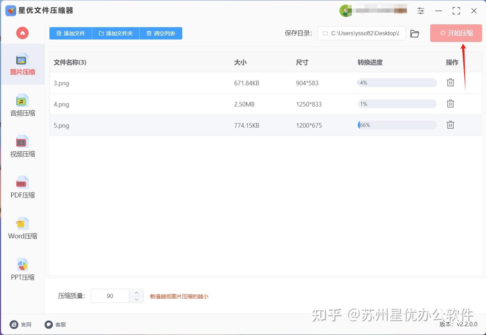486x335 pixels.
Task: Click the 3.png progress bar
Action: point(397,83)
